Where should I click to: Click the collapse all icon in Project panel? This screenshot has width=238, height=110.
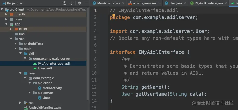[71, 3]
